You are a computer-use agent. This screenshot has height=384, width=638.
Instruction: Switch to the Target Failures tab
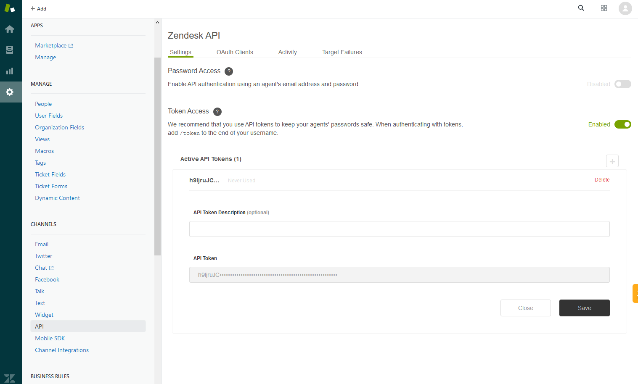tap(342, 52)
